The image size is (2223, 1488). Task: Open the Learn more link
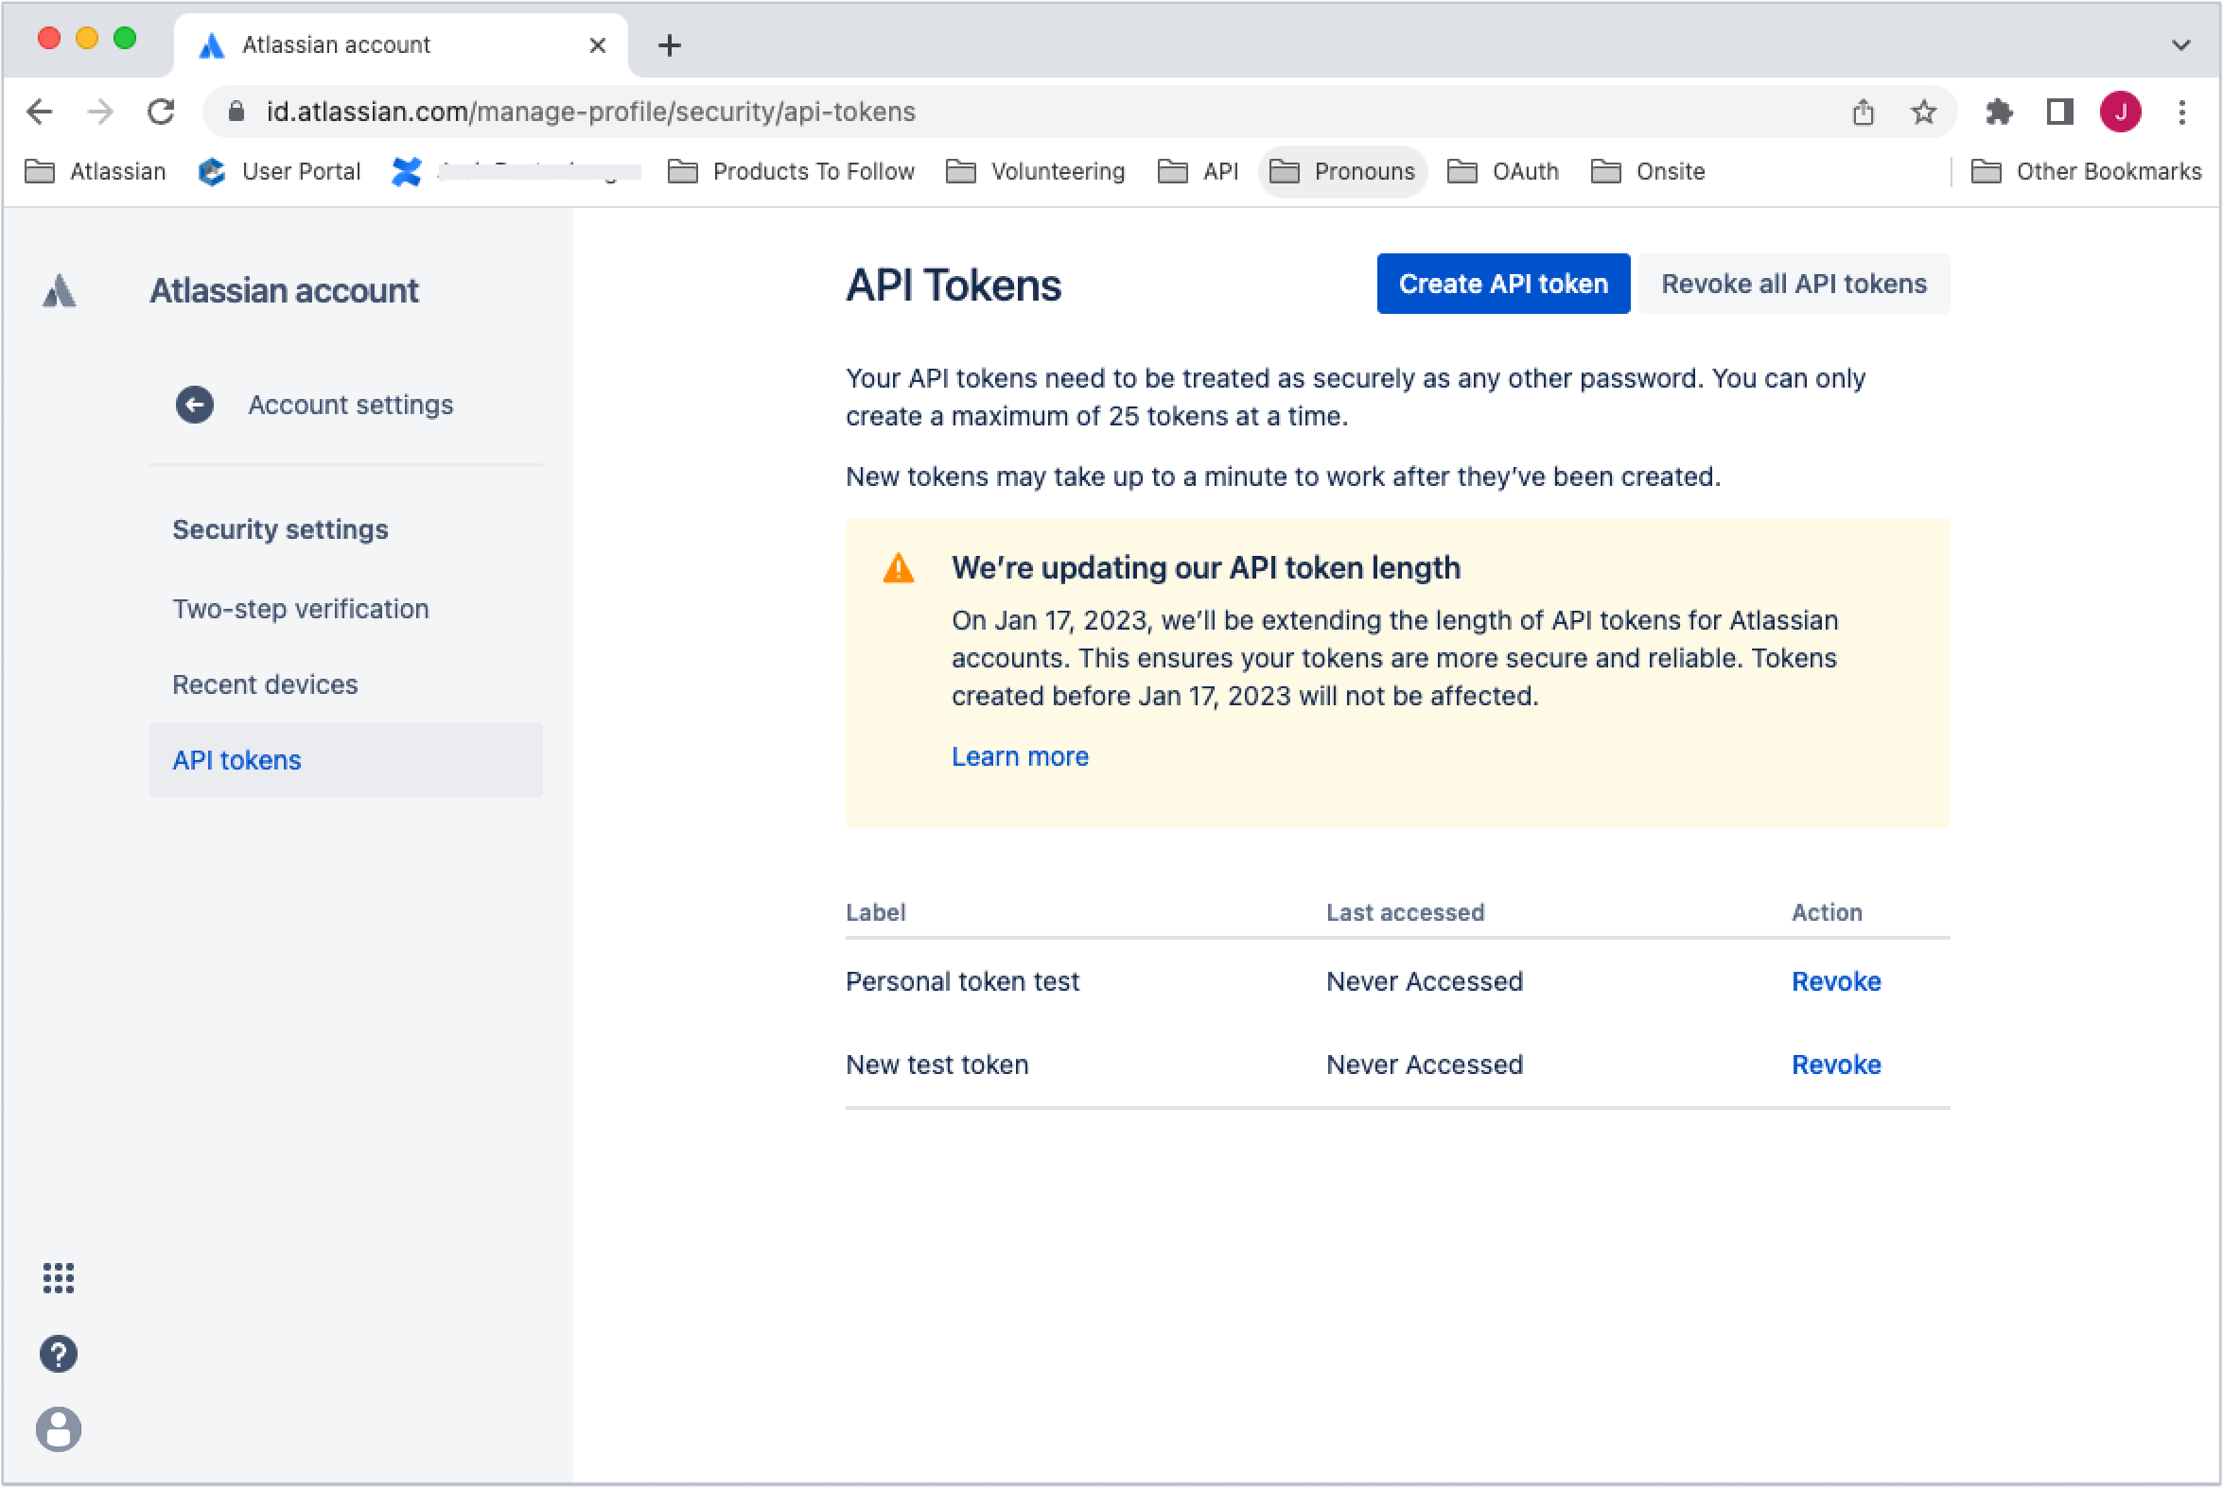(x=1019, y=755)
